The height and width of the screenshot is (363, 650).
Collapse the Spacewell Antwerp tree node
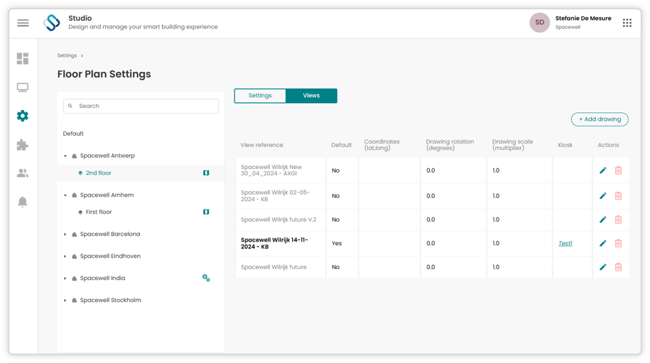tap(65, 156)
